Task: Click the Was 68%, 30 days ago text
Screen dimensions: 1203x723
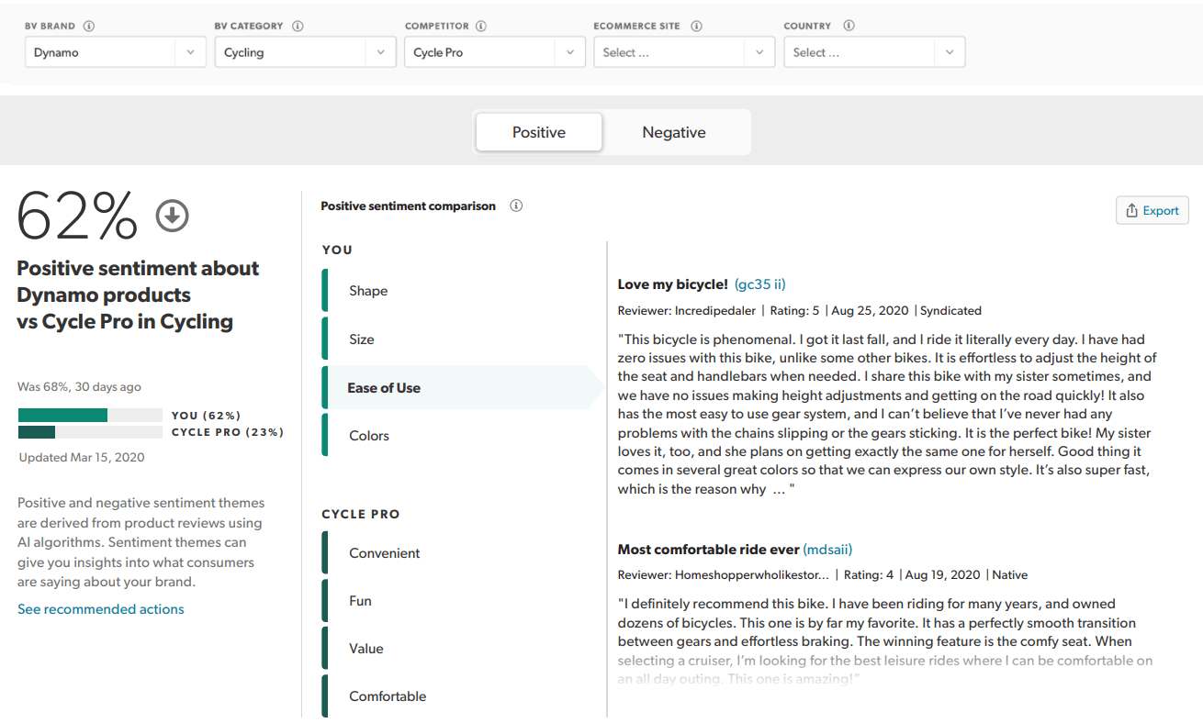Action: [80, 387]
